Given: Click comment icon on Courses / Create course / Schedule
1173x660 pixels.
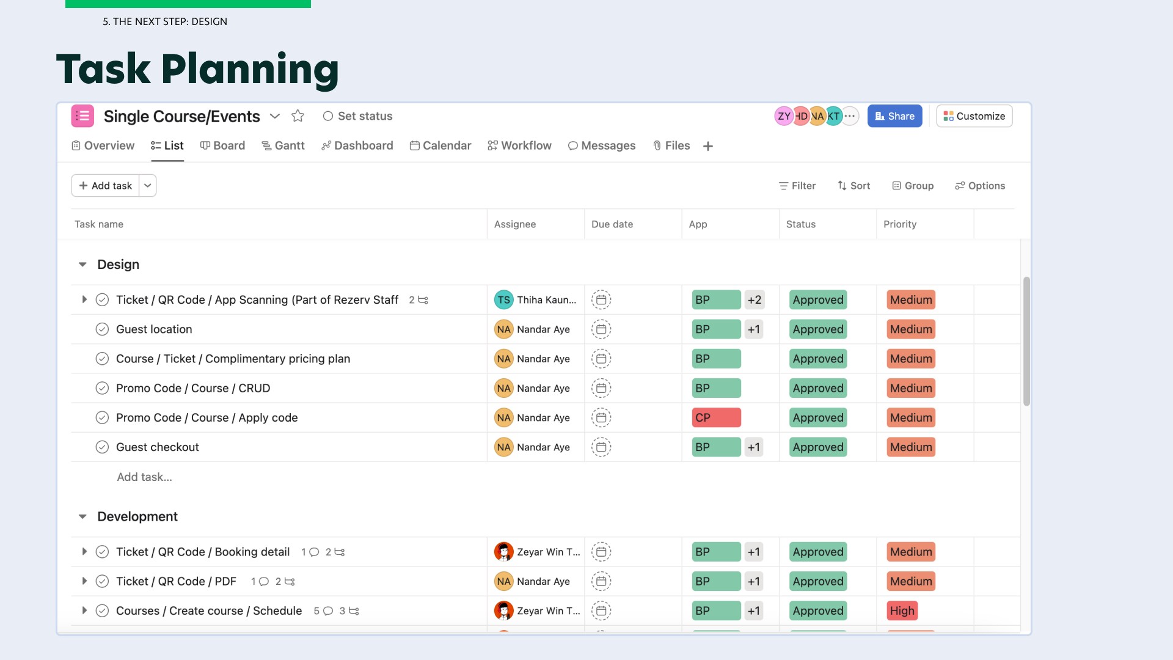Looking at the screenshot, I should pyautogui.click(x=328, y=611).
